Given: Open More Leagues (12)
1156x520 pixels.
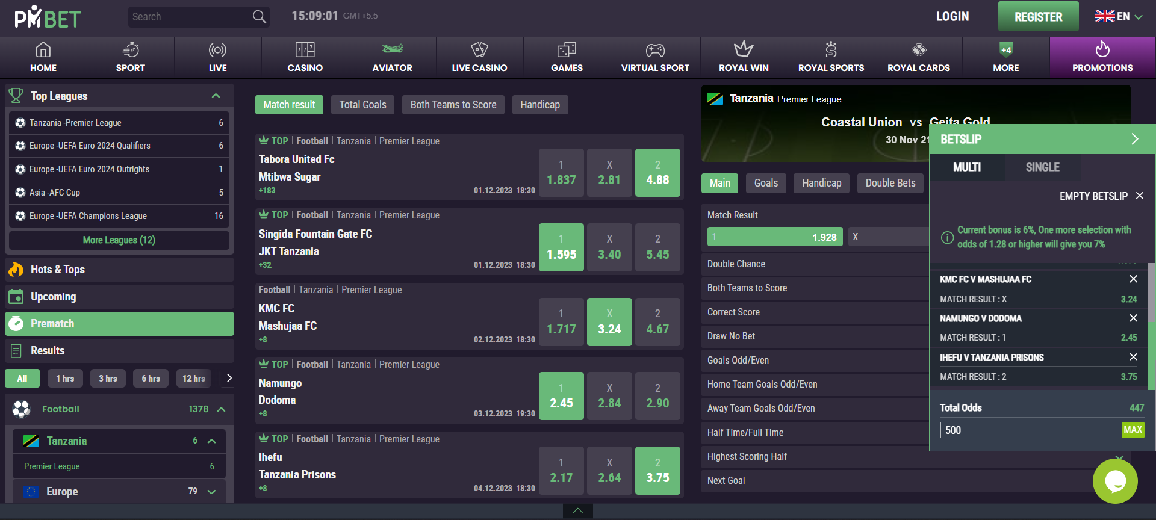Looking at the screenshot, I should (119, 240).
